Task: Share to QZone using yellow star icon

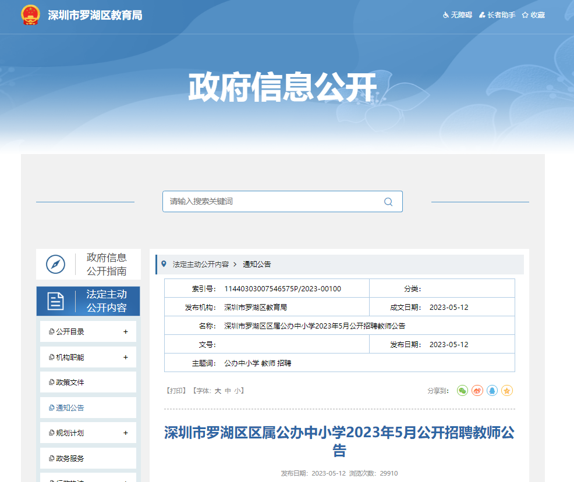Action: [x=507, y=391]
